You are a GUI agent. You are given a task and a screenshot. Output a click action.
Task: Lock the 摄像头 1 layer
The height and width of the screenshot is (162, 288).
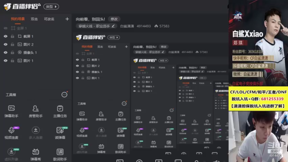tap(12, 53)
